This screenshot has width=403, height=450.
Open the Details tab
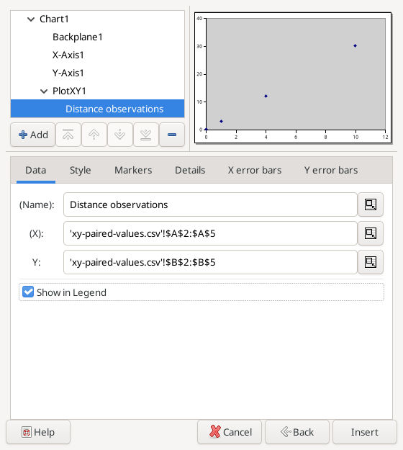click(x=190, y=170)
